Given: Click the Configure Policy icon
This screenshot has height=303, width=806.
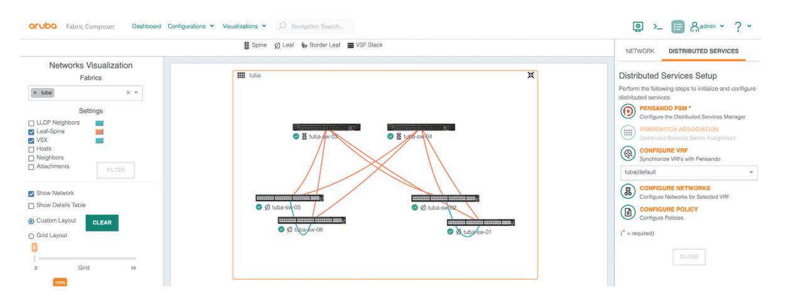Looking at the screenshot, I should 628,213.
